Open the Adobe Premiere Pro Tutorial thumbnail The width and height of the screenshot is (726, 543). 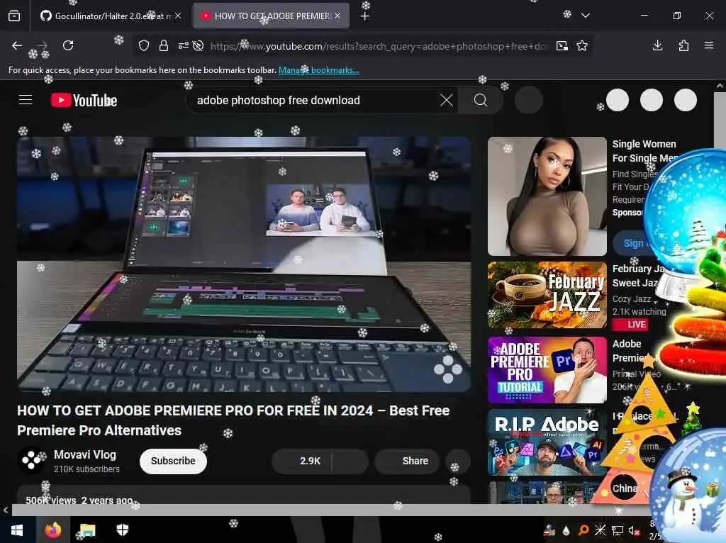[547, 370]
